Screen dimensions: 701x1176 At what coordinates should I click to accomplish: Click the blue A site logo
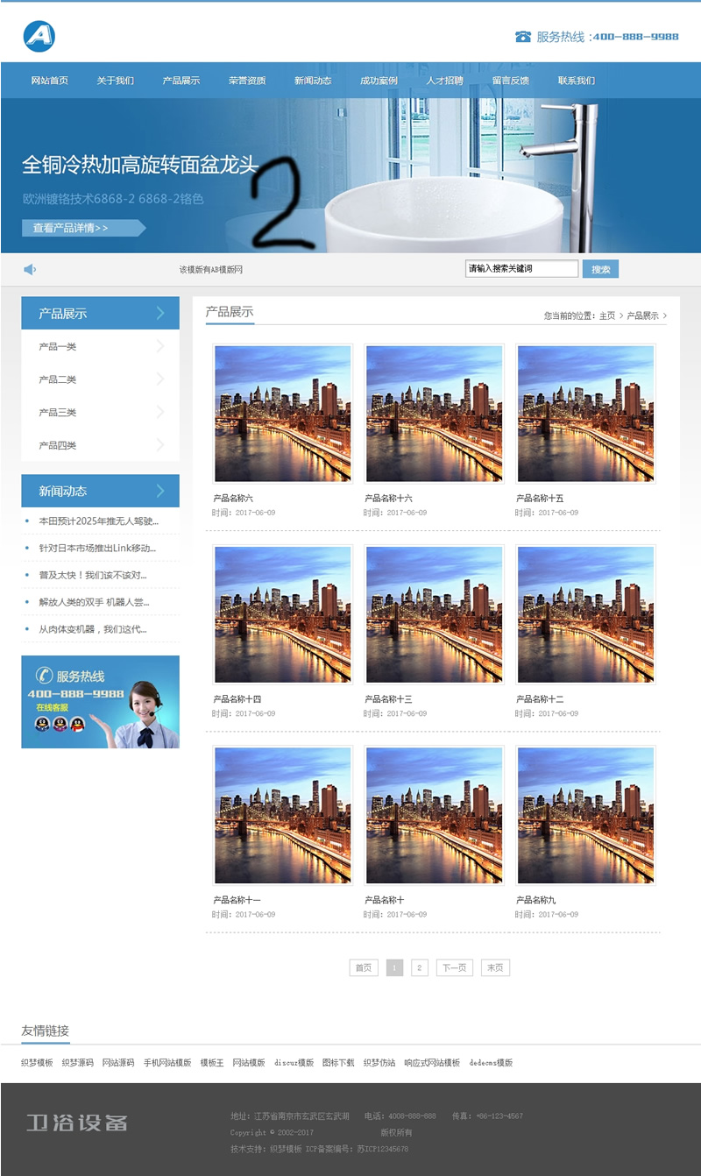point(39,36)
